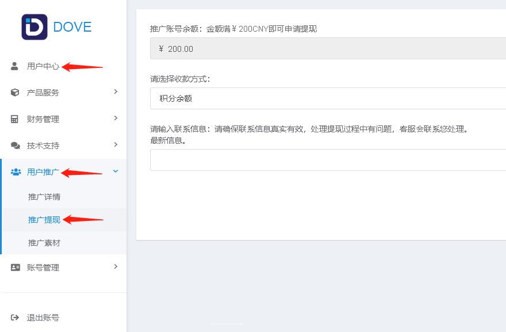This screenshot has width=506, height=332.
Task: Click the user center person icon
Action: click(x=15, y=66)
